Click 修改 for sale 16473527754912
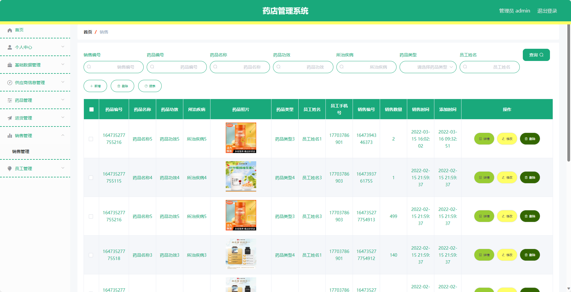 point(507,255)
